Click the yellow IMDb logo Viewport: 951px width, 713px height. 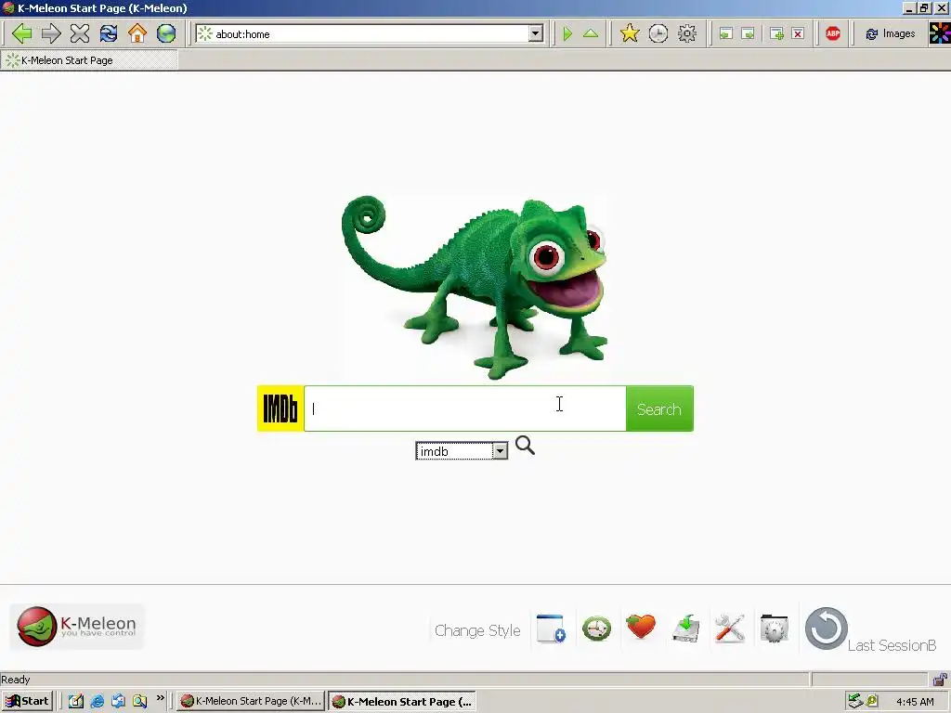pyautogui.click(x=280, y=408)
